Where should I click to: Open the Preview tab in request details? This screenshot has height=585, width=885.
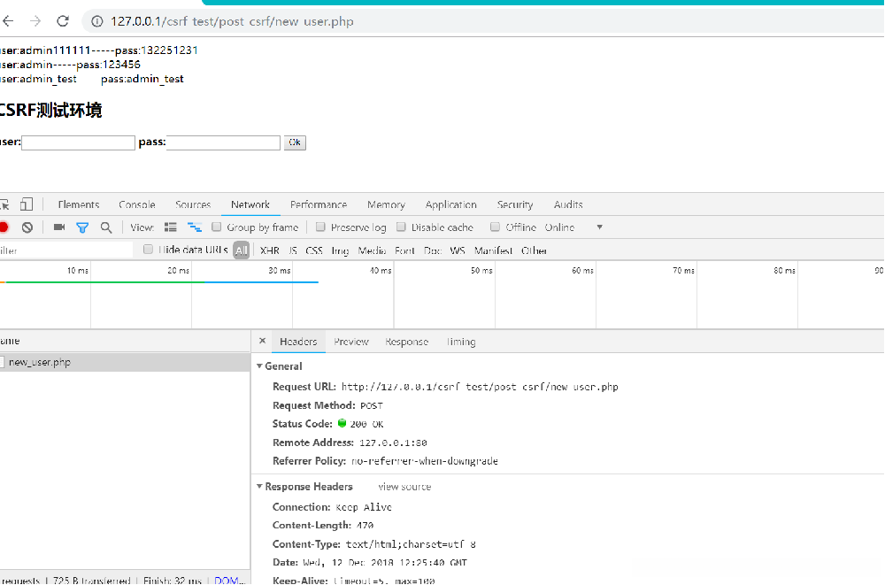351,342
